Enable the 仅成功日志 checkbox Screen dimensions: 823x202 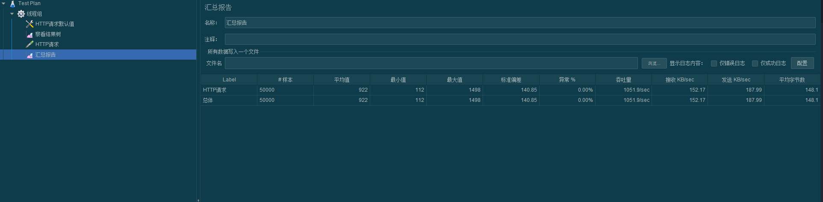755,63
